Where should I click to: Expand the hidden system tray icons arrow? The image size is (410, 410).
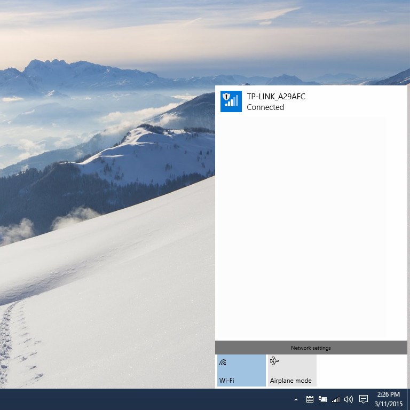pyautogui.click(x=296, y=399)
